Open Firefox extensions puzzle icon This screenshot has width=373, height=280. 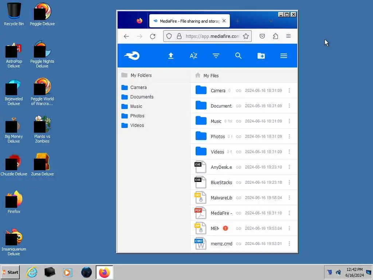point(275,36)
